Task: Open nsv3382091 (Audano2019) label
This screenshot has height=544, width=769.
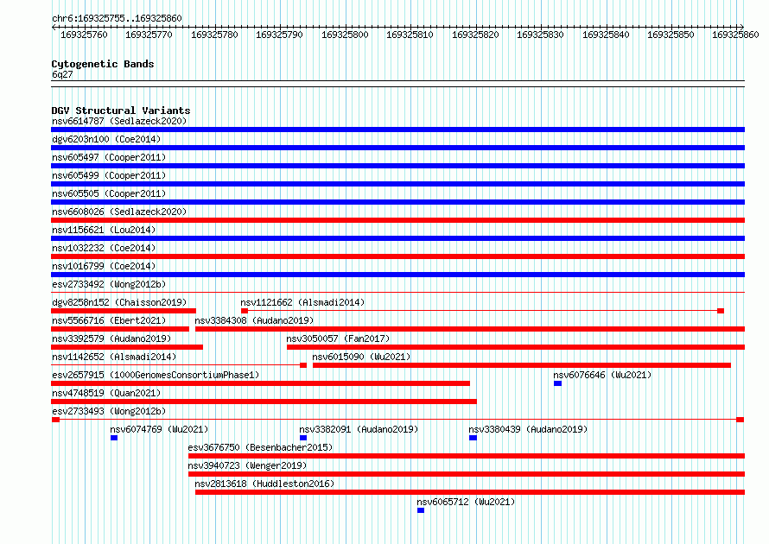Action: 359,429
